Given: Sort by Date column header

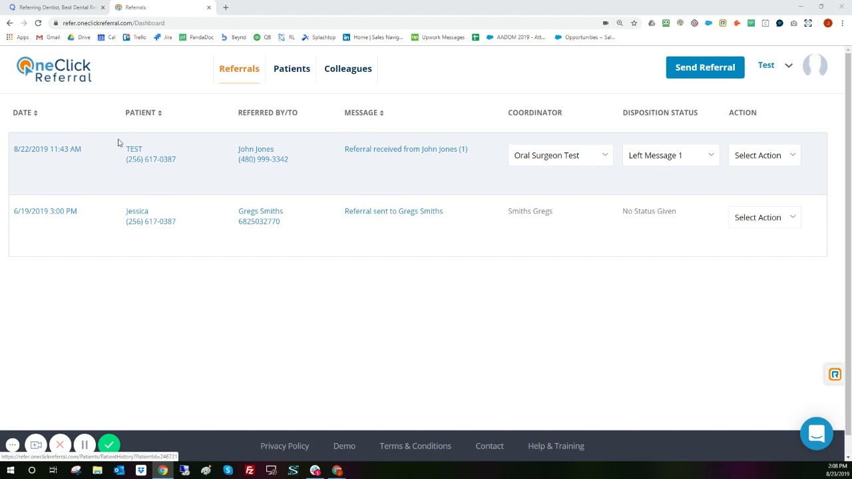Looking at the screenshot, I should (x=25, y=112).
